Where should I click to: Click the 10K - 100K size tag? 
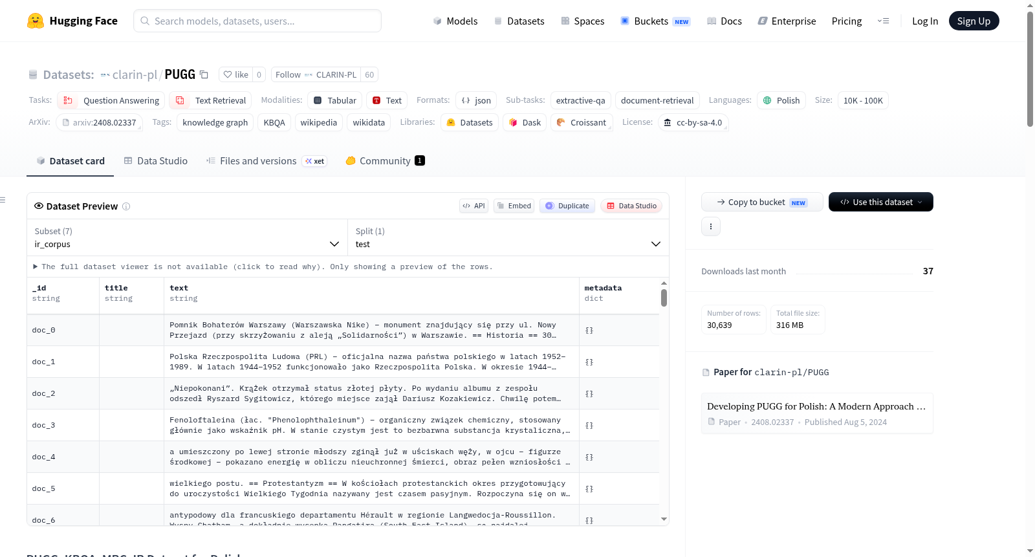863,100
